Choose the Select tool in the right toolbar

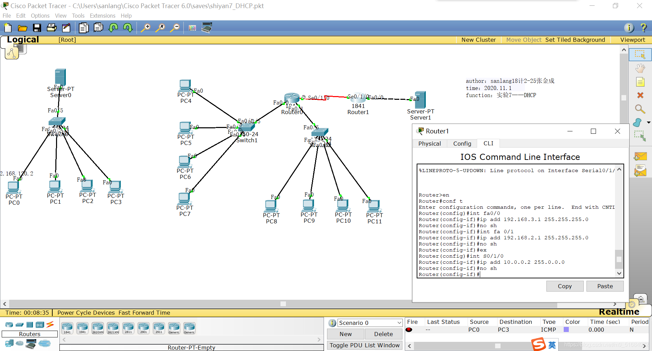tap(640, 54)
